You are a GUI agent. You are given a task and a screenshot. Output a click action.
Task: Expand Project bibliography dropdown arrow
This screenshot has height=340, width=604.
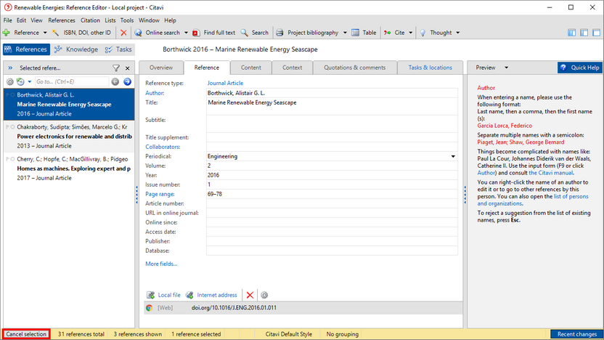[345, 33]
